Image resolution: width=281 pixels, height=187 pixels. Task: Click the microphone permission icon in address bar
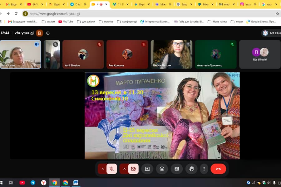pos(25,14)
